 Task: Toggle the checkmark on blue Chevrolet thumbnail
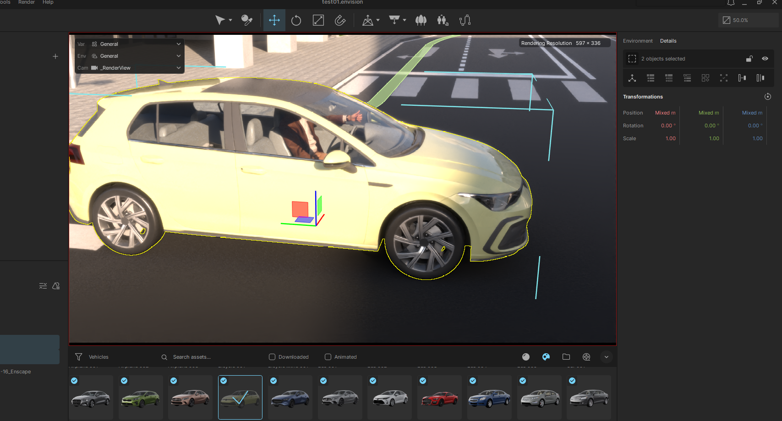(473, 381)
